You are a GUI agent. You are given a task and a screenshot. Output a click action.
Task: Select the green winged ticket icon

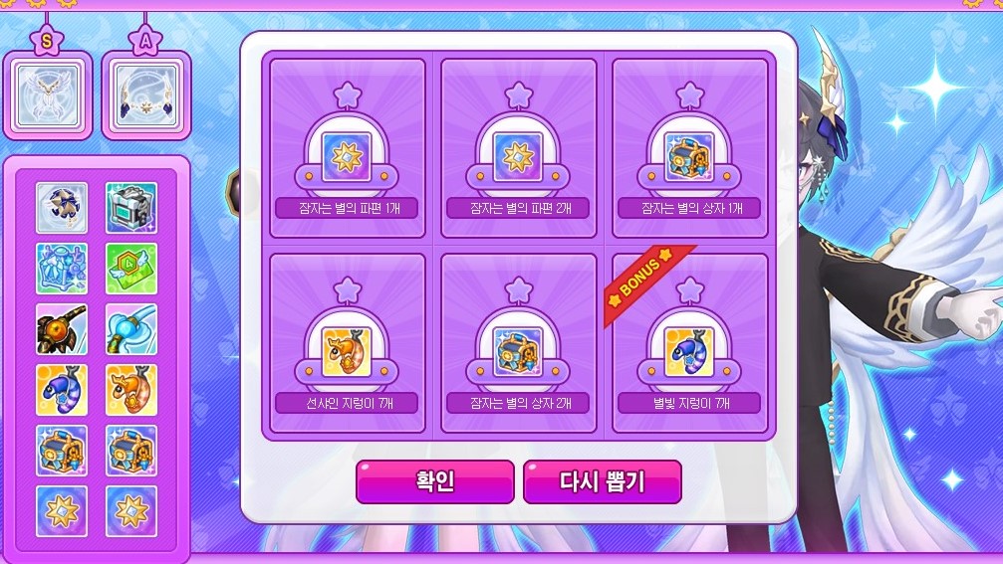pyautogui.click(x=131, y=269)
